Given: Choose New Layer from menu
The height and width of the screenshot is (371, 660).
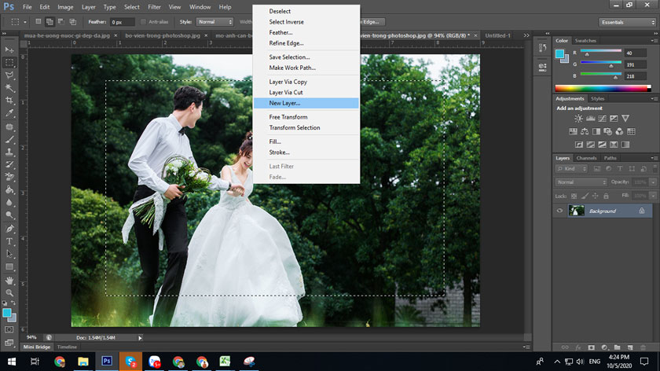Looking at the screenshot, I should tap(306, 103).
